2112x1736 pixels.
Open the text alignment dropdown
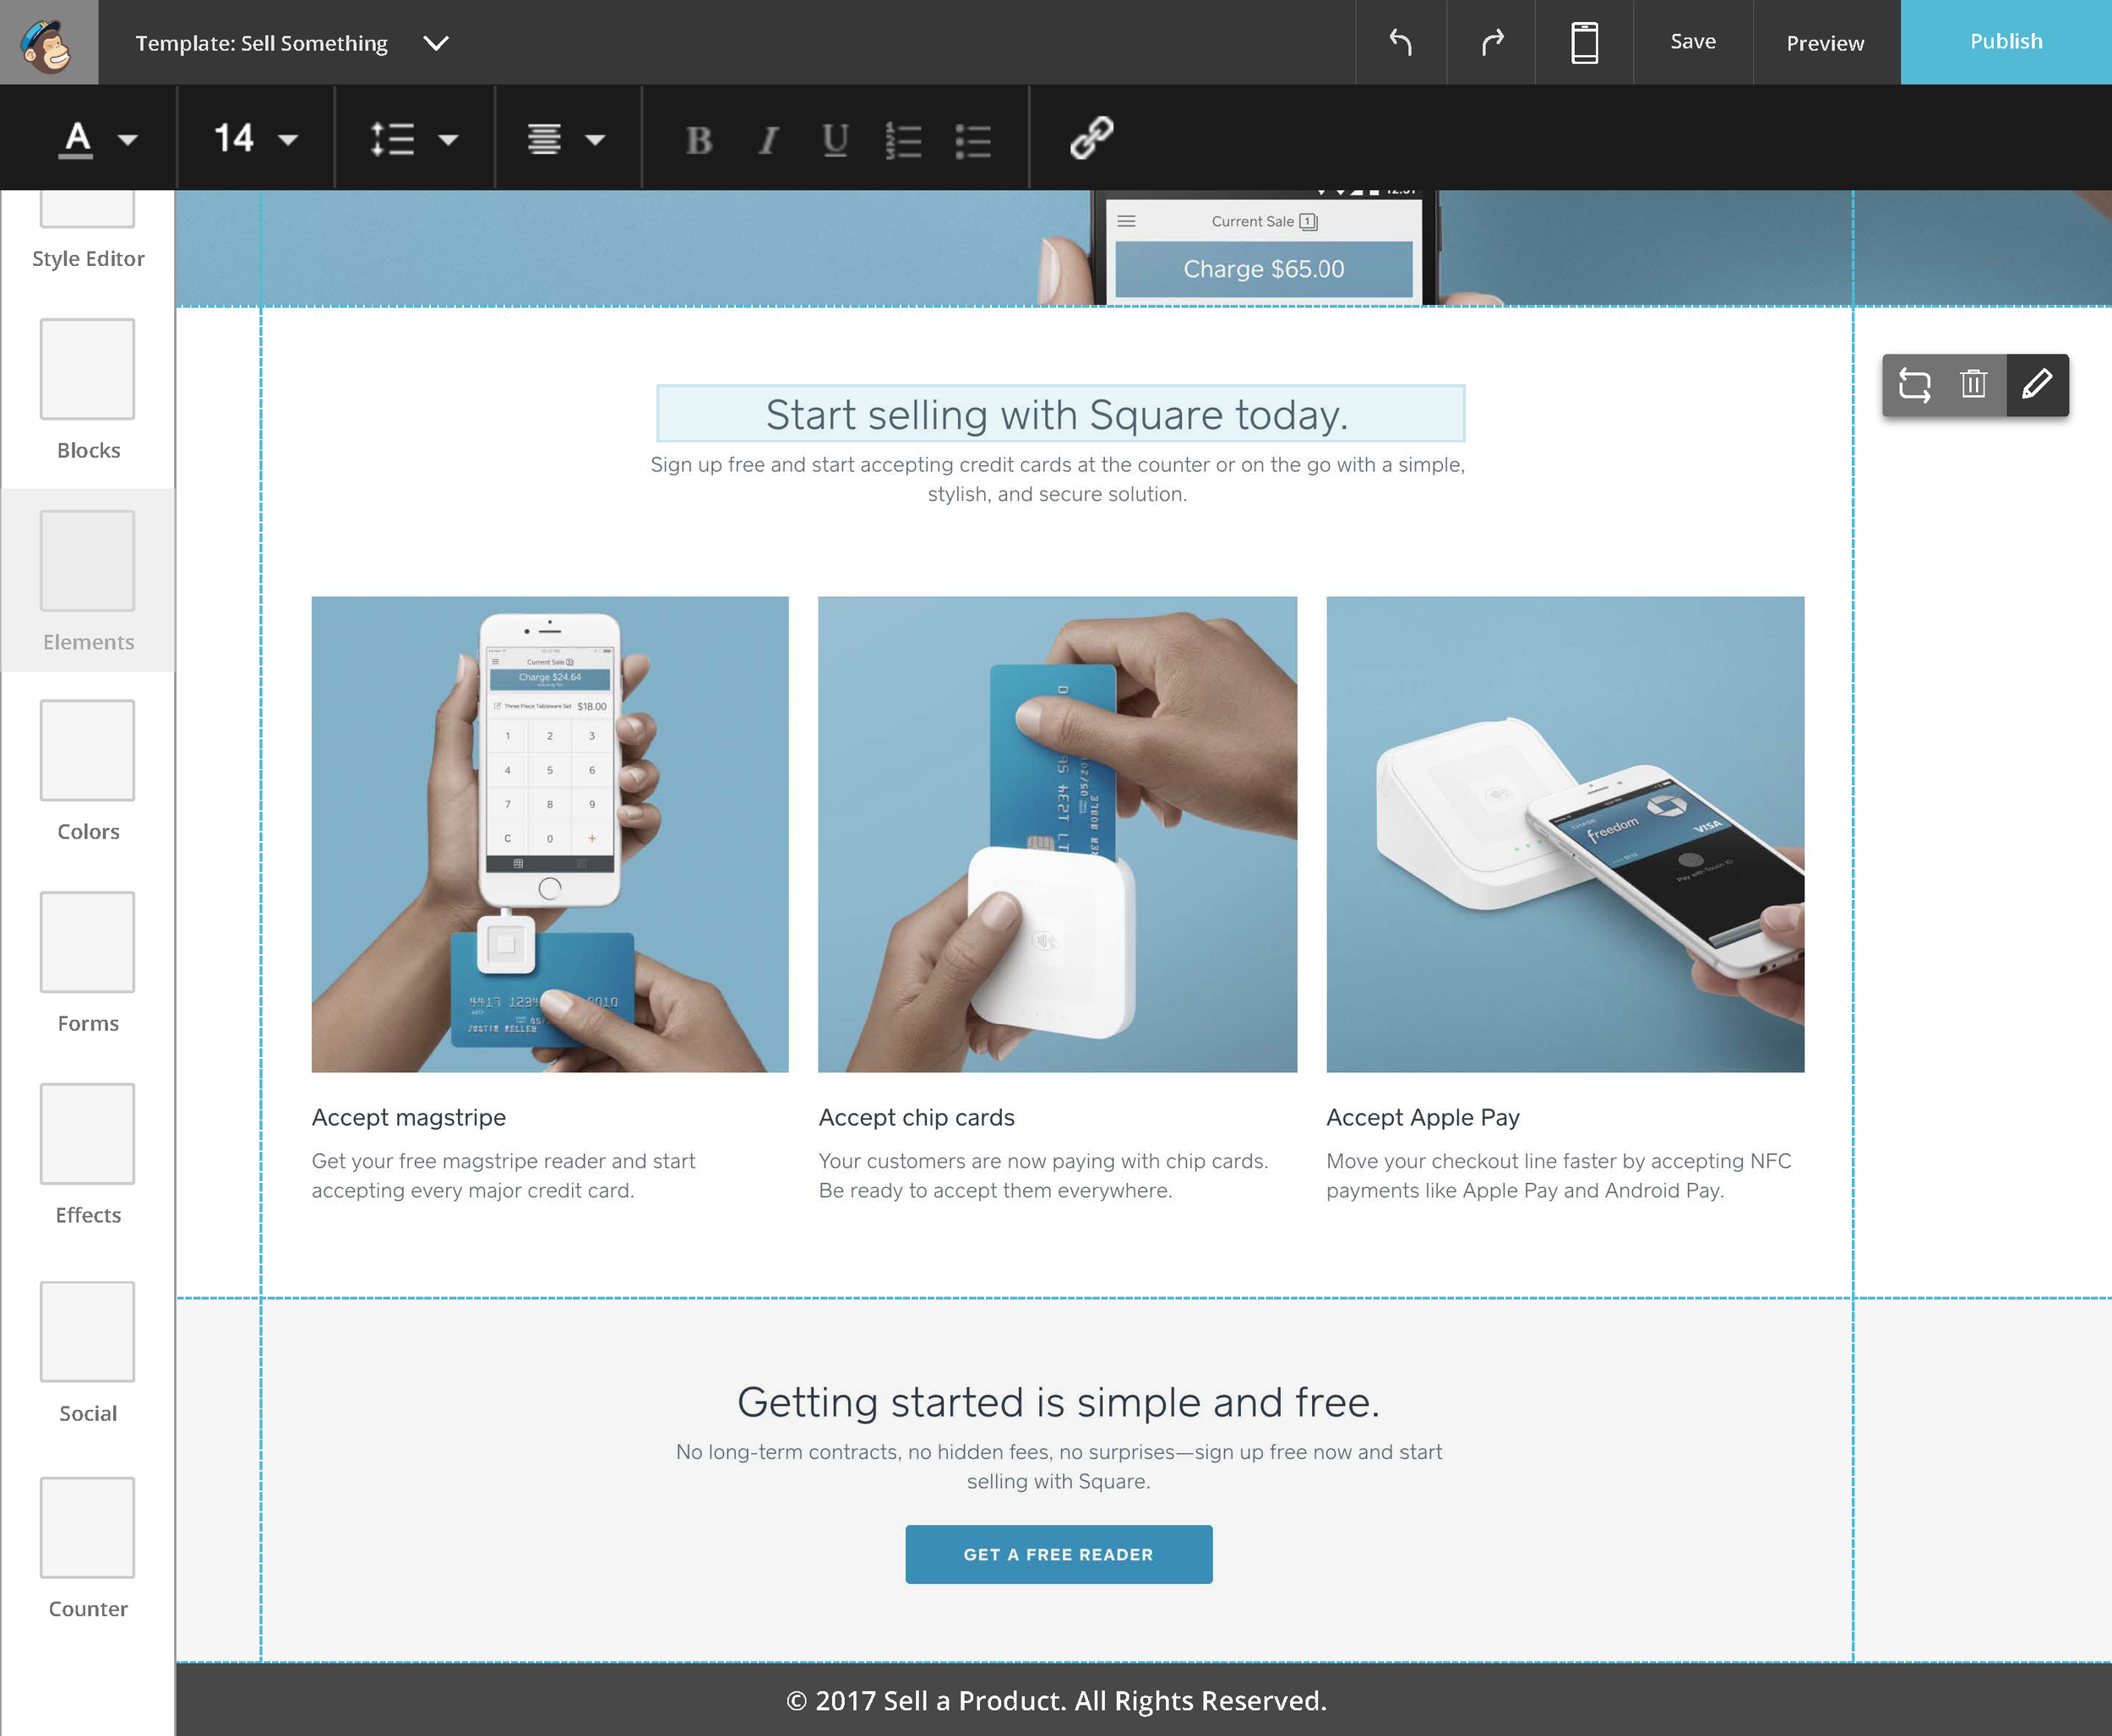pos(567,138)
